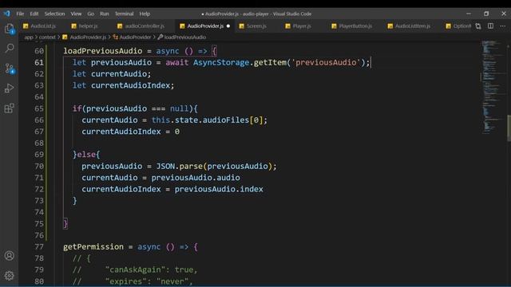Switch to the Option tab
The height and width of the screenshot is (287, 511).
[x=458, y=26]
